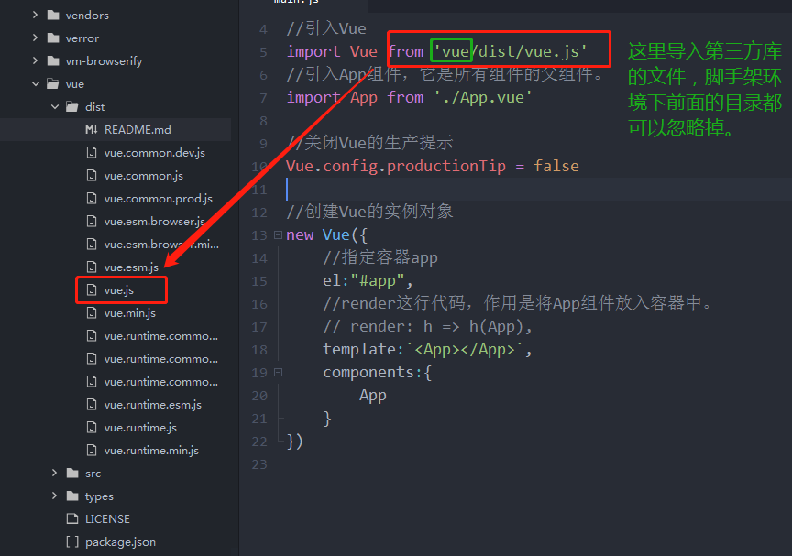The width and height of the screenshot is (792, 556).
Task: Click the file icon beside vue.runtime.min.js
Action: [x=92, y=450]
